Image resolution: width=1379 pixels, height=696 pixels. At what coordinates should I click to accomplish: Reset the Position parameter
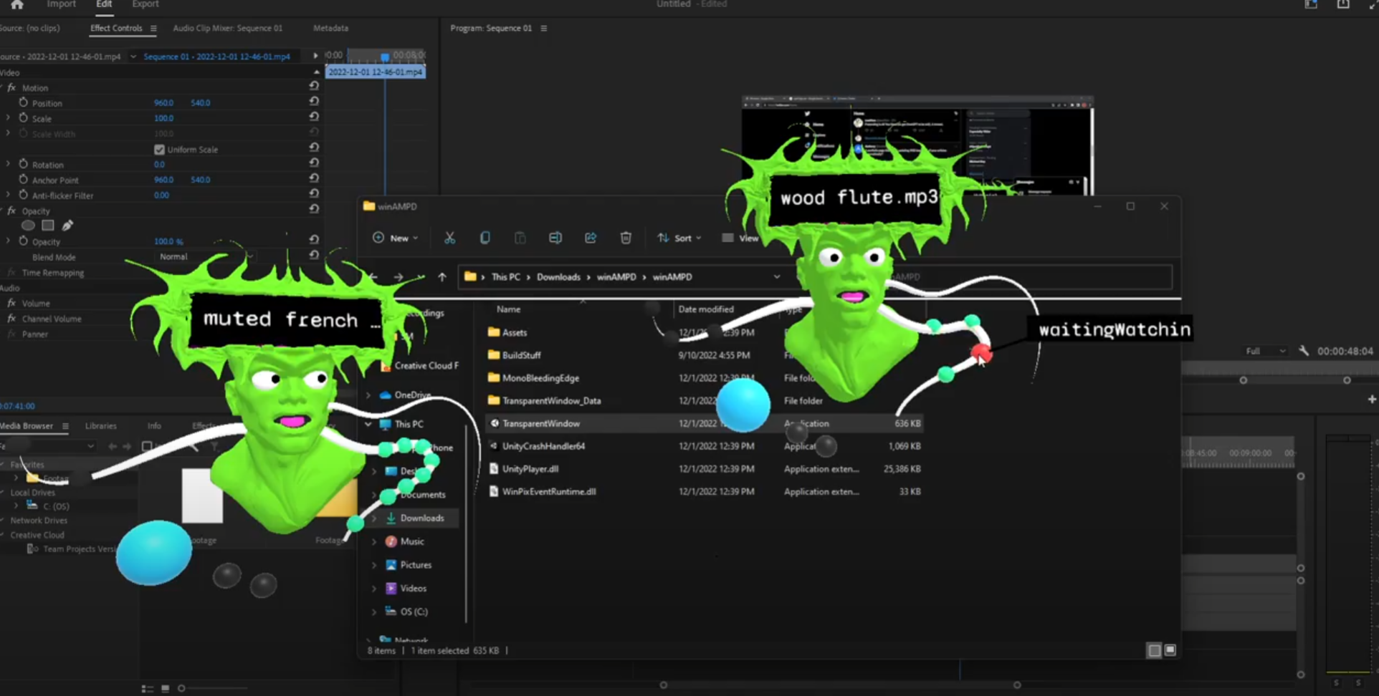click(314, 102)
